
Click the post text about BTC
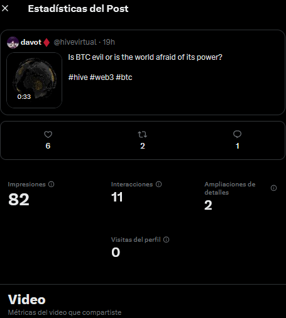[x=145, y=57]
